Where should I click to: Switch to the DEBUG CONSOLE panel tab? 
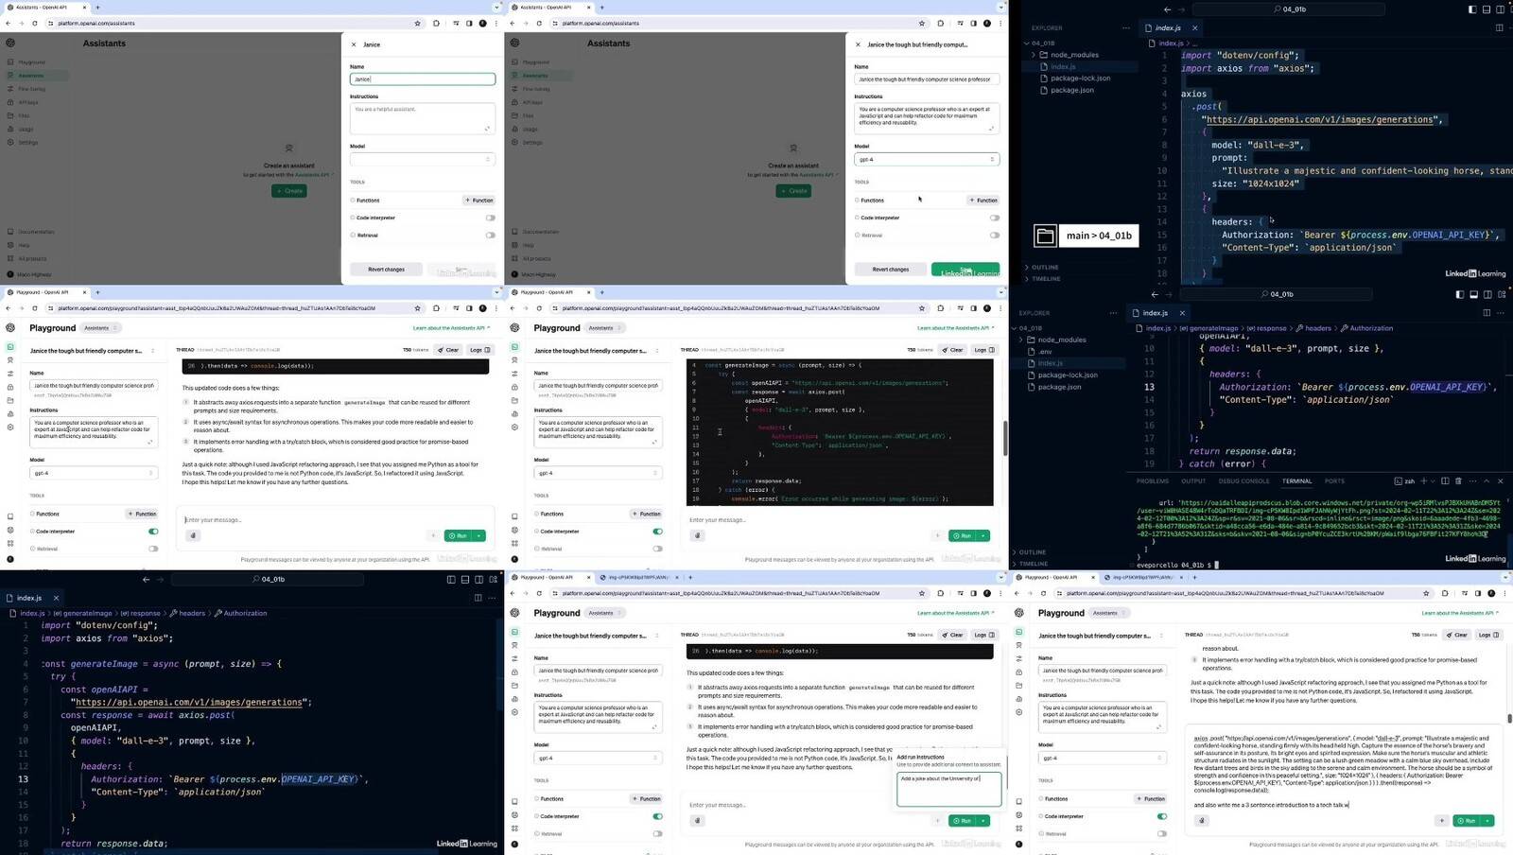(x=1243, y=481)
